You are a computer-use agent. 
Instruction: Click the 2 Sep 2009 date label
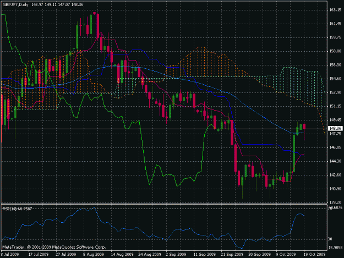[176, 254]
